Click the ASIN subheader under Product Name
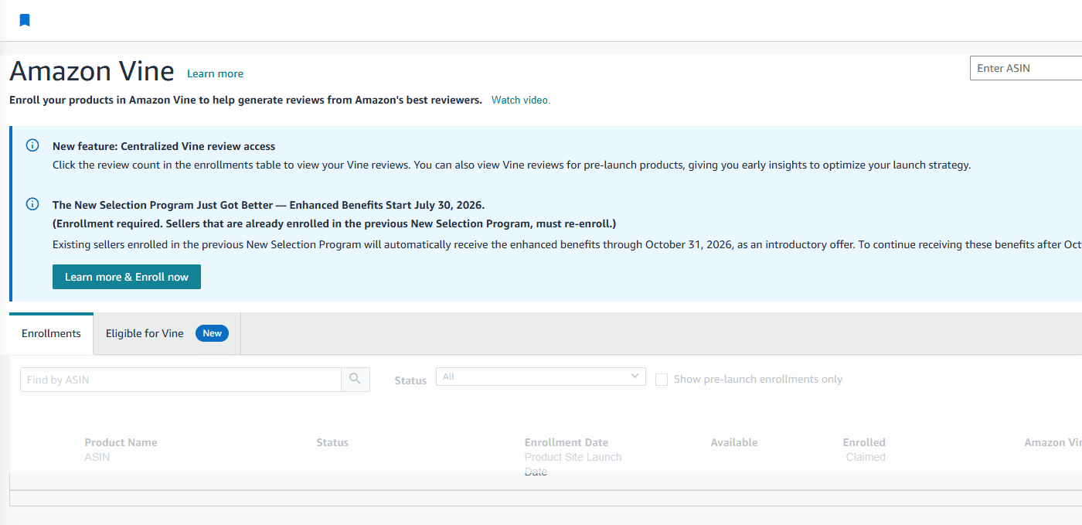Image resolution: width=1082 pixels, height=525 pixels. click(x=97, y=457)
